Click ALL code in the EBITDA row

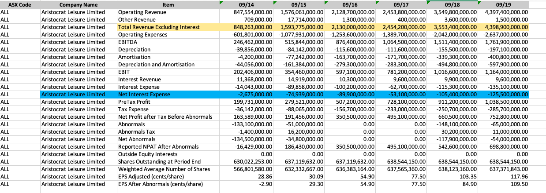(x=20, y=42)
